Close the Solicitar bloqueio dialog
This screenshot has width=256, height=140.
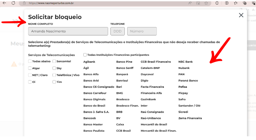(x=241, y=15)
